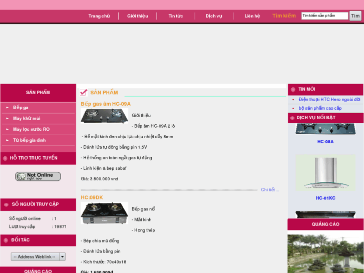This screenshot has height=273, width=364.
Task: Open the HC-08A product link
Action: tap(325, 141)
